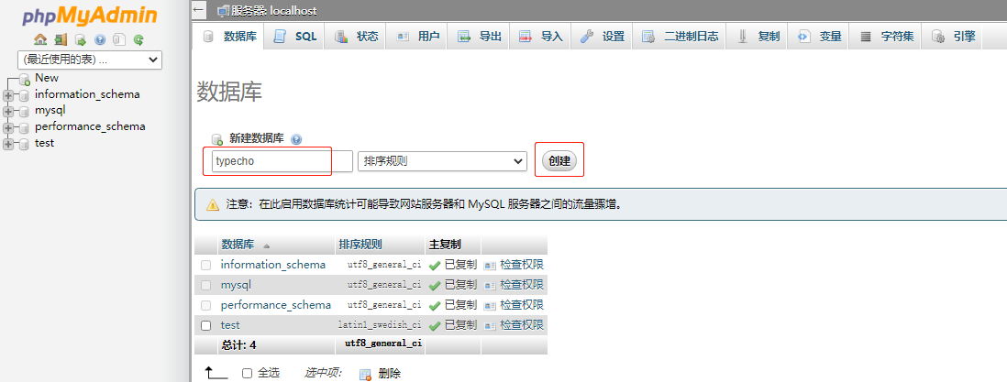
Task: Click the server icon beside localhost
Action: [x=223, y=11]
